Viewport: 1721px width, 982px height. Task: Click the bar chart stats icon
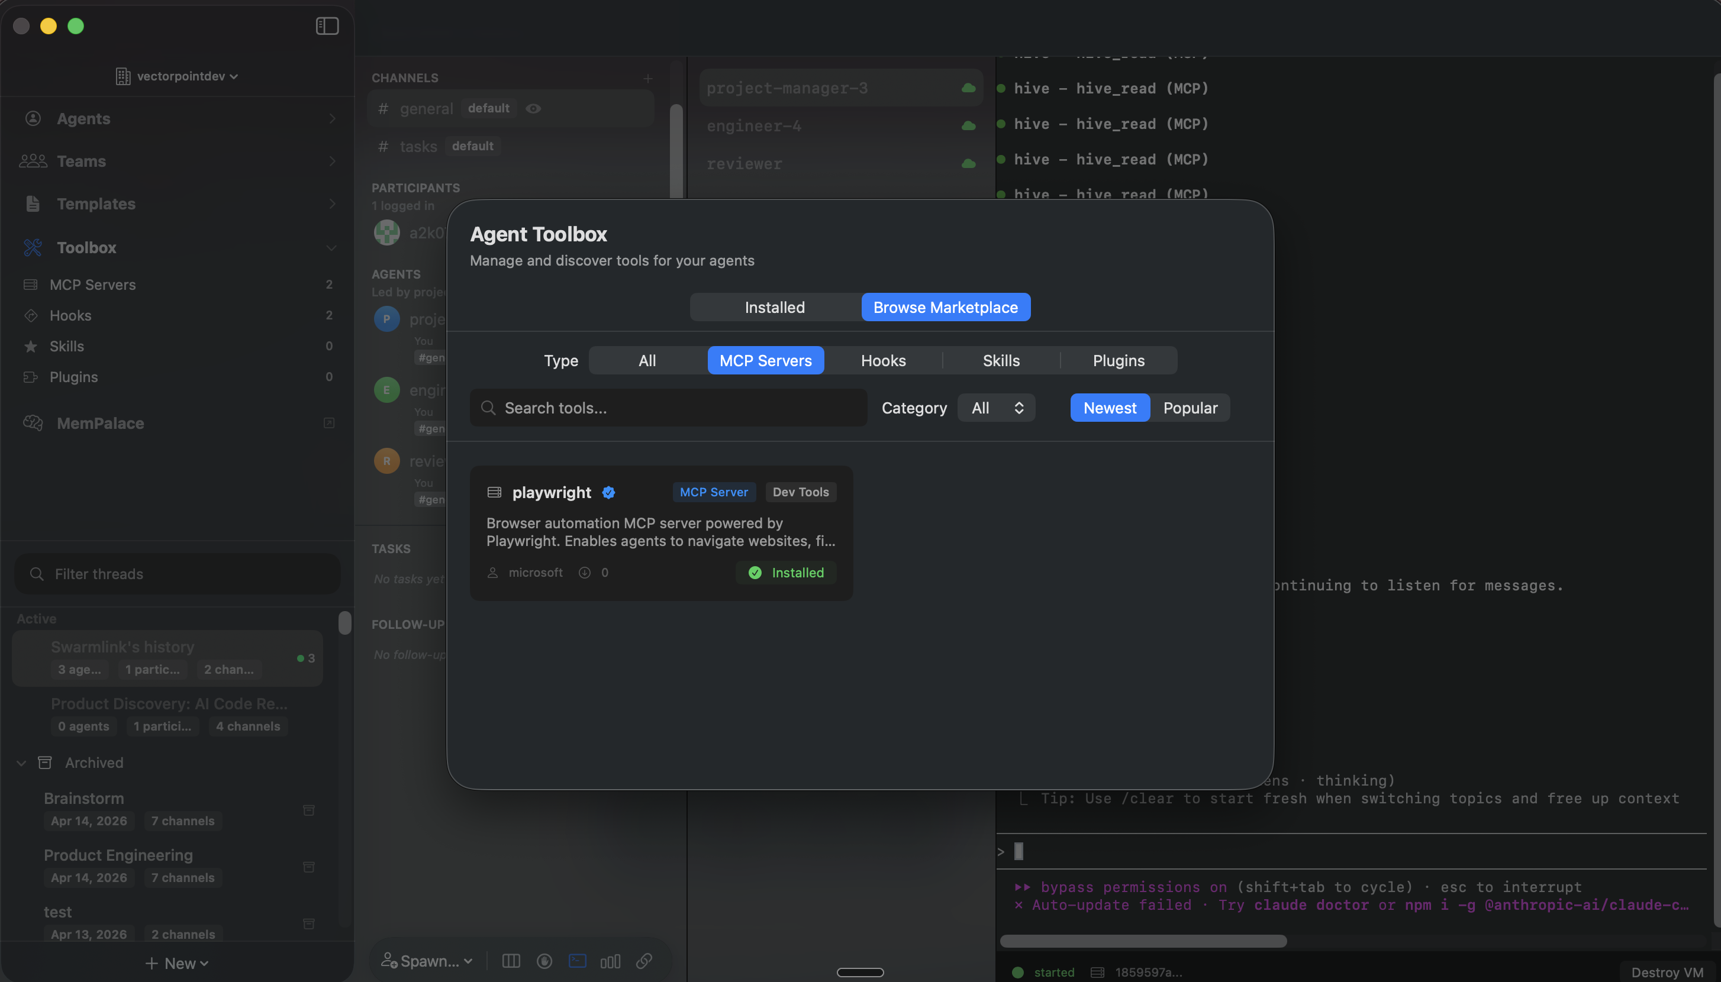click(610, 961)
